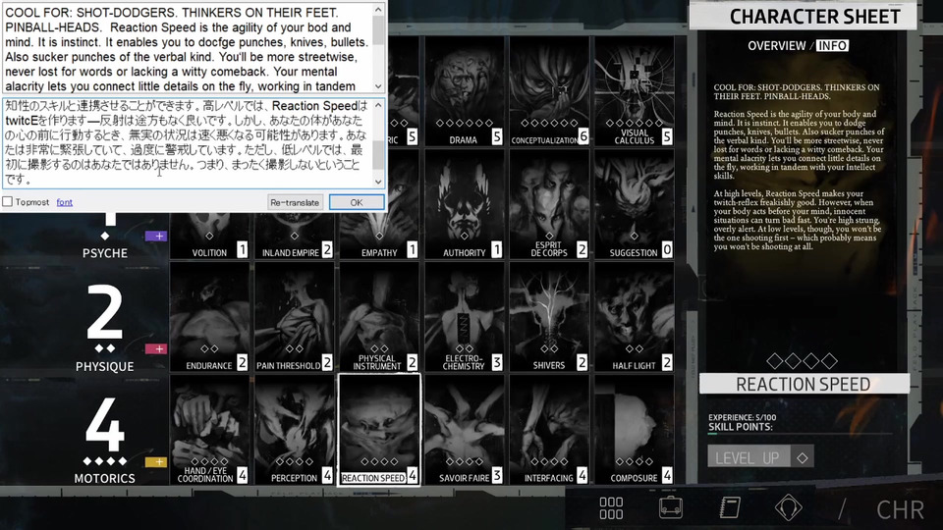Select the Electro-Chemistry skill card
943x530 pixels.
(x=464, y=317)
